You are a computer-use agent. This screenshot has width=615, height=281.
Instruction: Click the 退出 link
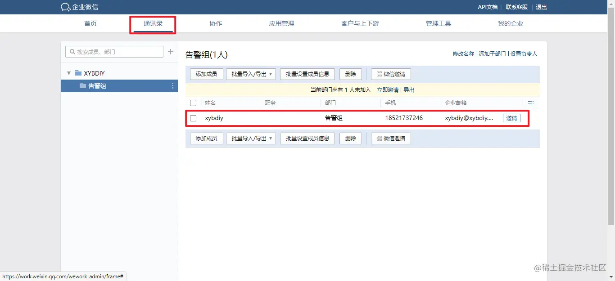click(541, 7)
